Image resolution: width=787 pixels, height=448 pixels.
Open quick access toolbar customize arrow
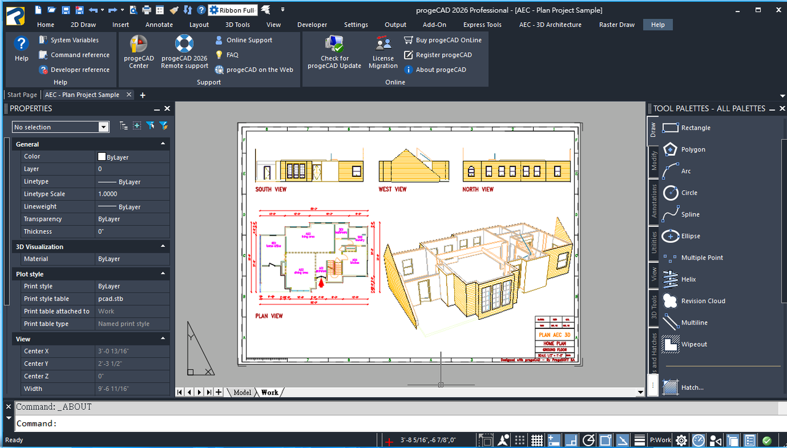(282, 10)
